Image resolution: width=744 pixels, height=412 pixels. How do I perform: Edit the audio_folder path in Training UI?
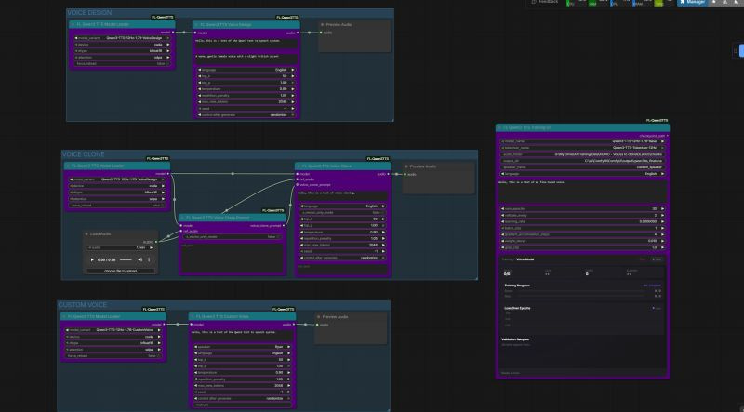pyautogui.click(x=583, y=154)
